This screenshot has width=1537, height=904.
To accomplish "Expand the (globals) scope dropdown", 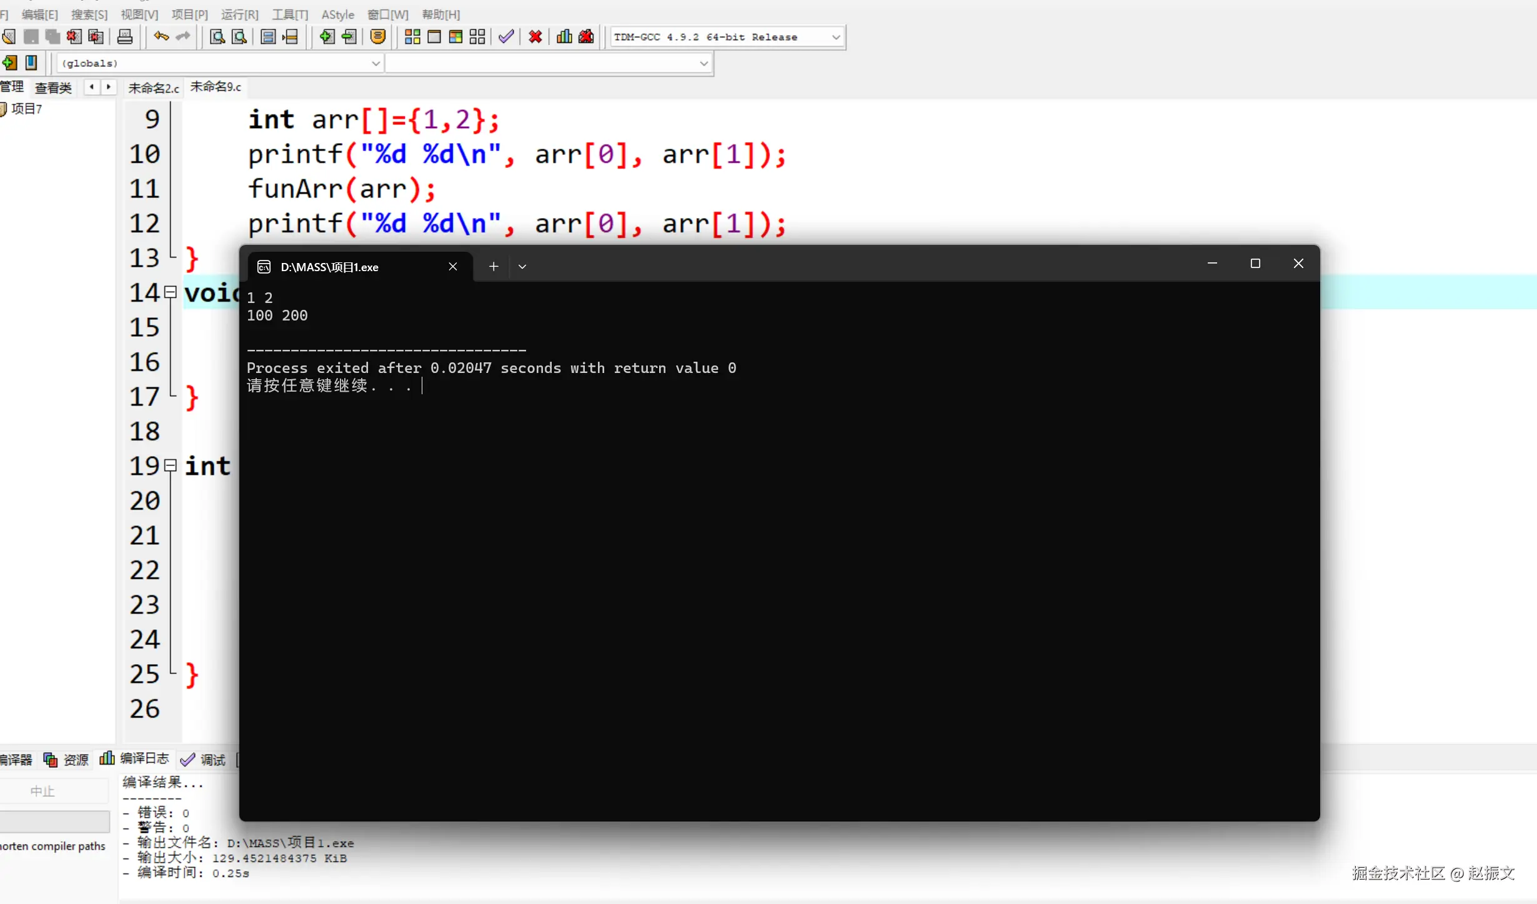I will (x=376, y=63).
